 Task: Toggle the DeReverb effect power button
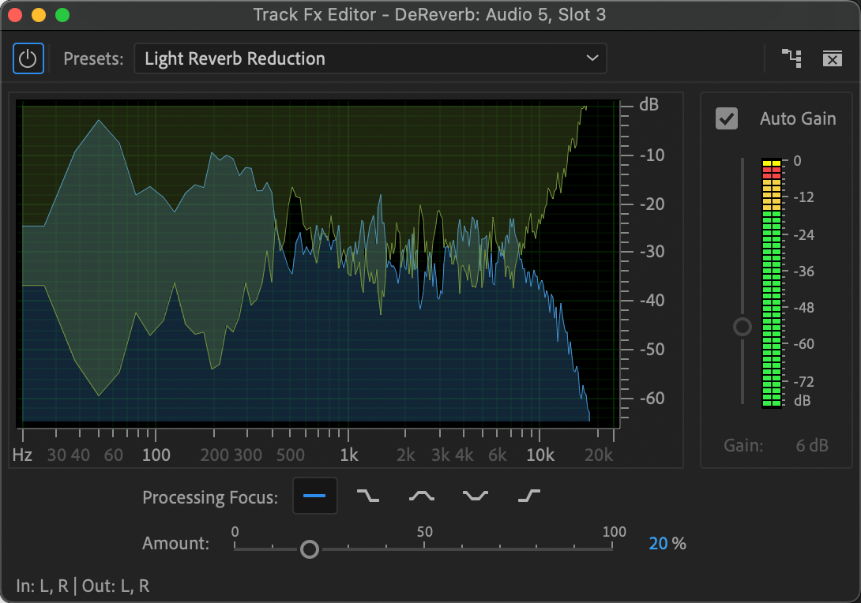[28, 59]
